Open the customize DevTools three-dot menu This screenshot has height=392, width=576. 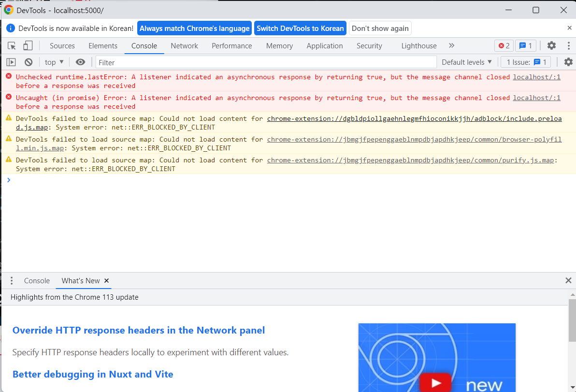tap(569, 45)
